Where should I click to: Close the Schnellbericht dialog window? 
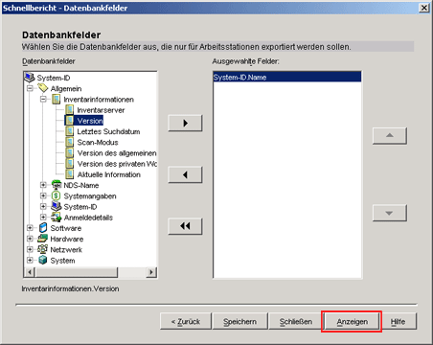point(423,8)
